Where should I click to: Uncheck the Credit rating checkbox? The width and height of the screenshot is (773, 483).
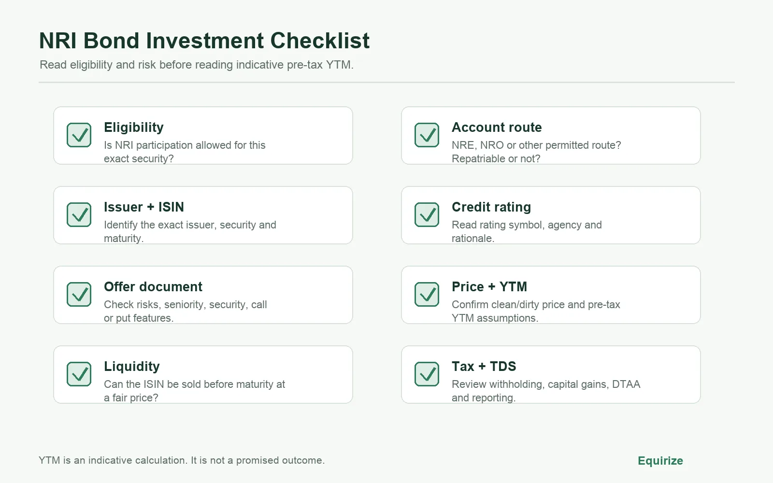tap(427, 215)
